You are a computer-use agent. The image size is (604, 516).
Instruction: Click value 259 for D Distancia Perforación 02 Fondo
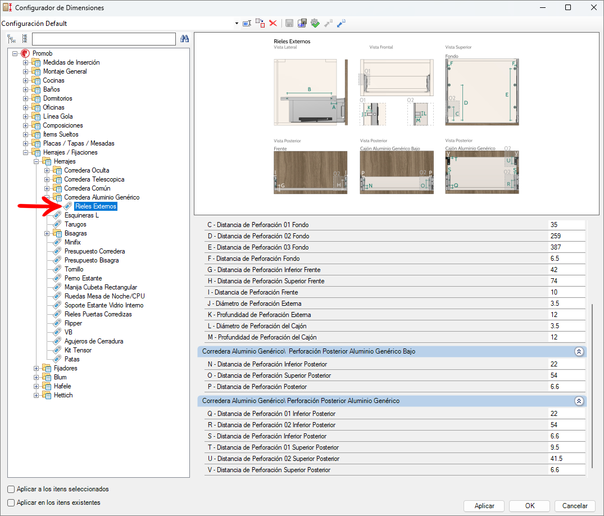[566, 236]
